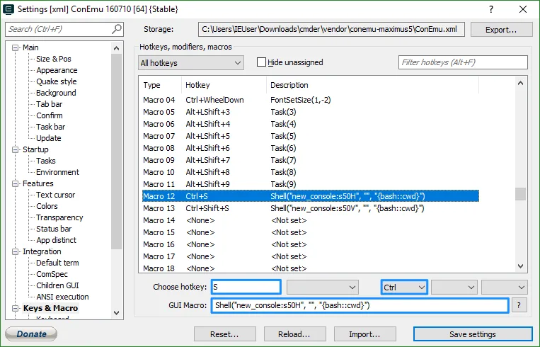
Task: Go to the Transparency settings page
Action: pyautogui.click(x=59, y=217)
